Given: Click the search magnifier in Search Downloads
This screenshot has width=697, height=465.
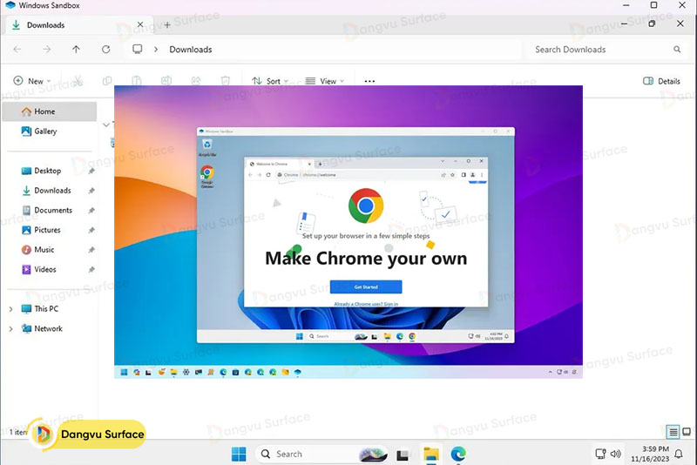Looking at the screenshot, I should click(x=677, y=50).
